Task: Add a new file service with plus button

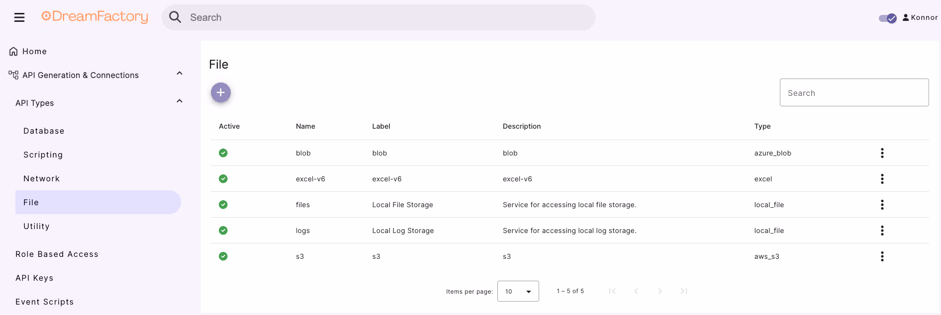Action: pos(221,92)
